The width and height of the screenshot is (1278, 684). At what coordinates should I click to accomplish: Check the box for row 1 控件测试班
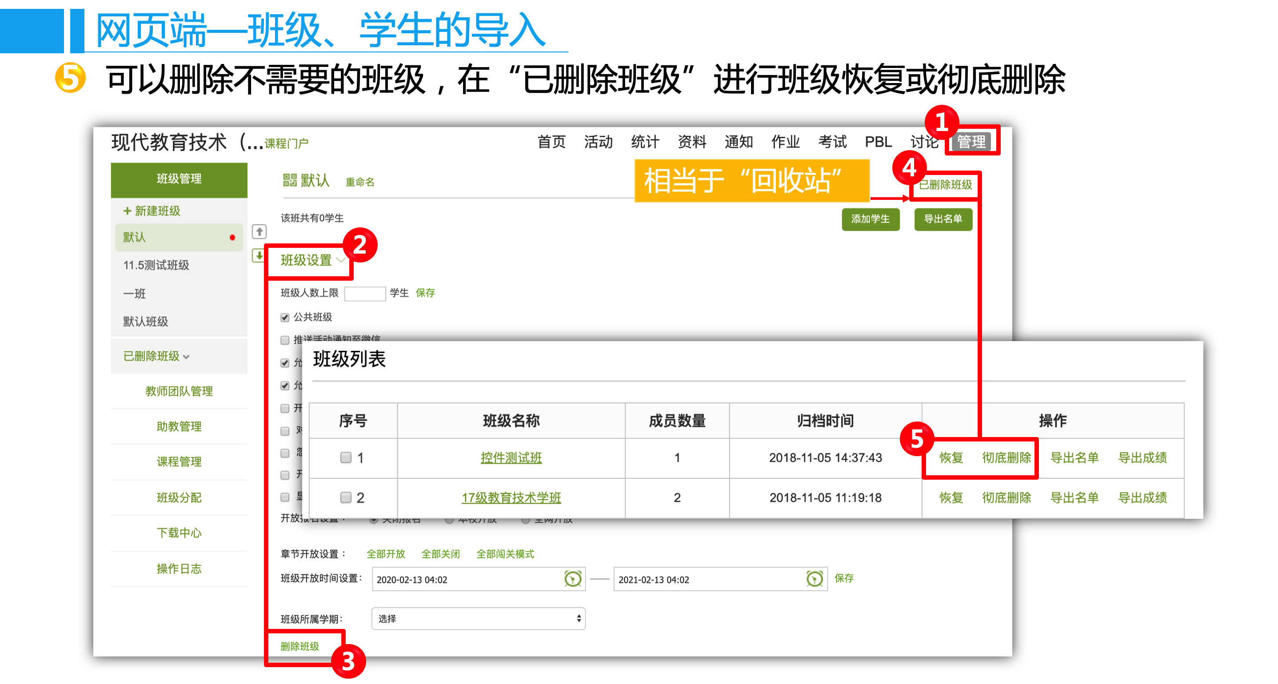(346, 457)
